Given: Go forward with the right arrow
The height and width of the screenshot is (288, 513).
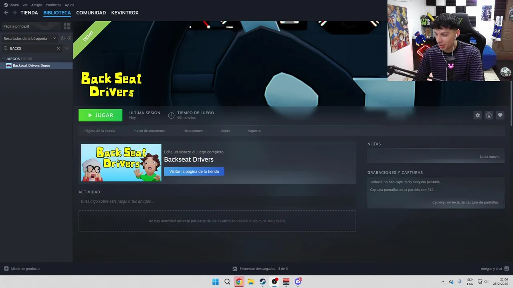Looking at the screenshot, I should [14, 13].
